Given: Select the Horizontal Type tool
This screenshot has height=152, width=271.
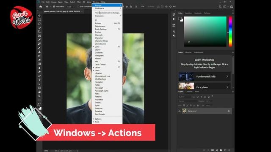Looking at the screenshot, I should pyautogui.click(x=39, y=80).
